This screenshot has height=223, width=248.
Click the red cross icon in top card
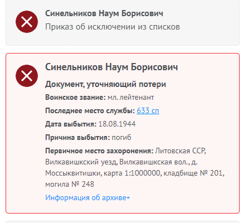27,22
